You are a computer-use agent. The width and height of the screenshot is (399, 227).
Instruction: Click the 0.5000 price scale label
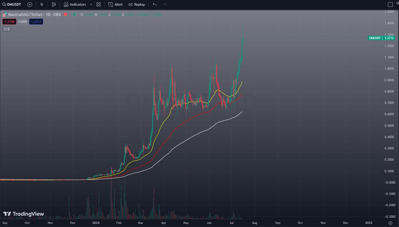coord(388,126)
